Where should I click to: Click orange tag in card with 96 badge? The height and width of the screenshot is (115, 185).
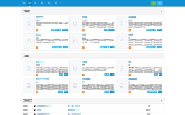tap(37, 92)
